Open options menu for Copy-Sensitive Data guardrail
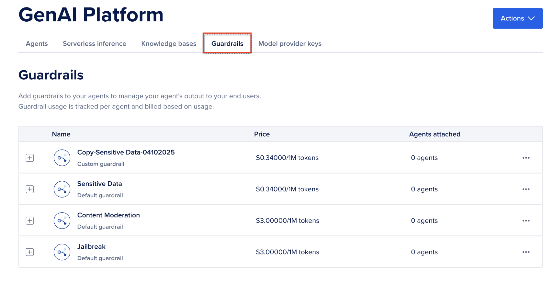This screenshot has width=554, height=281. pyautogui.click(x=525, y=158)
